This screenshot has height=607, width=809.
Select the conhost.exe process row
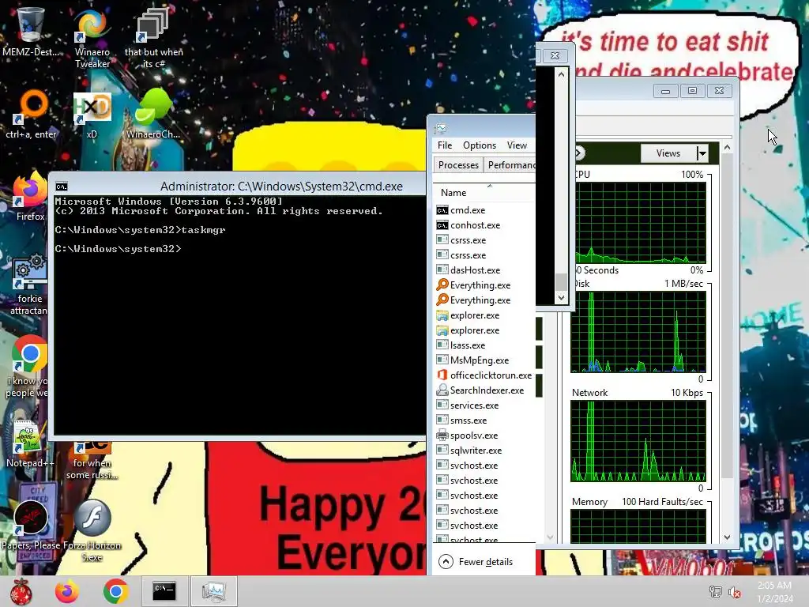pos(484,225)
